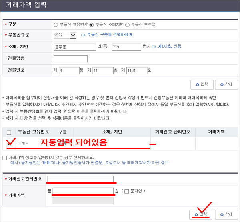Click the 용두동 location input field
Screen dimensions: 240x222
(75, 47)
